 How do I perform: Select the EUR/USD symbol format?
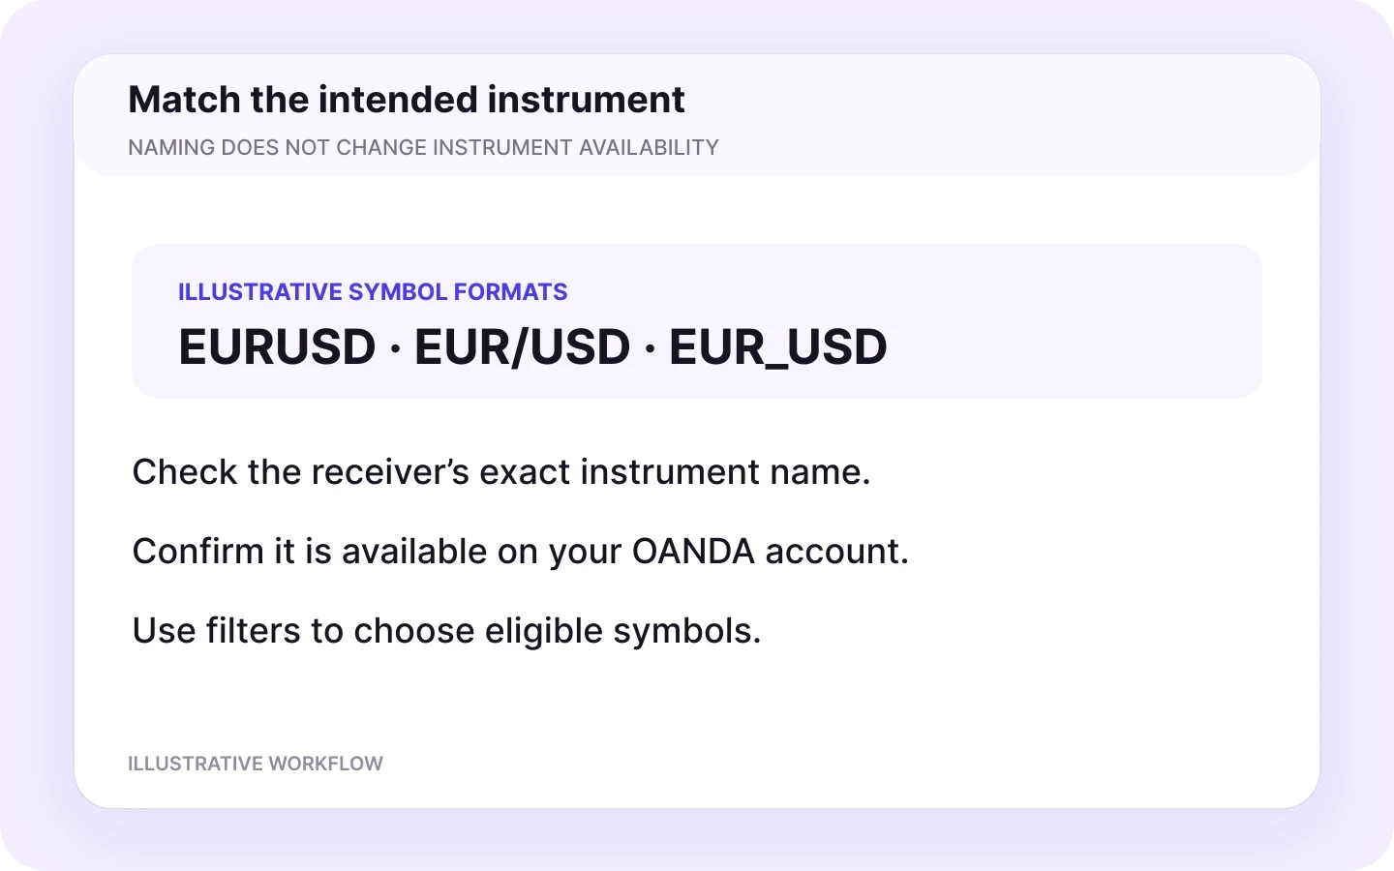click(x=523, y=346)
